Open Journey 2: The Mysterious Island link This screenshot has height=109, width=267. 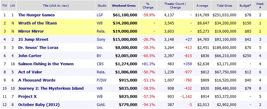click(51, 88)
